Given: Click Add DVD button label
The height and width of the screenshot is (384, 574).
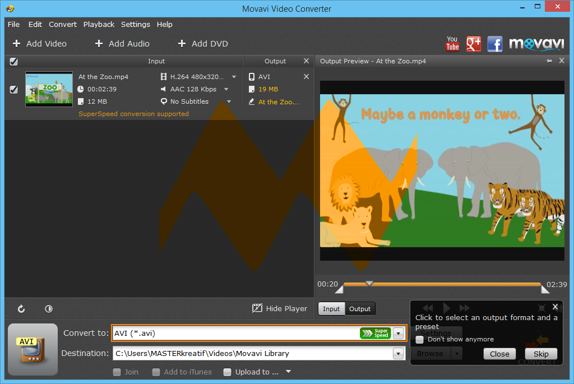Looking at the screenshot, I should 210,44.
